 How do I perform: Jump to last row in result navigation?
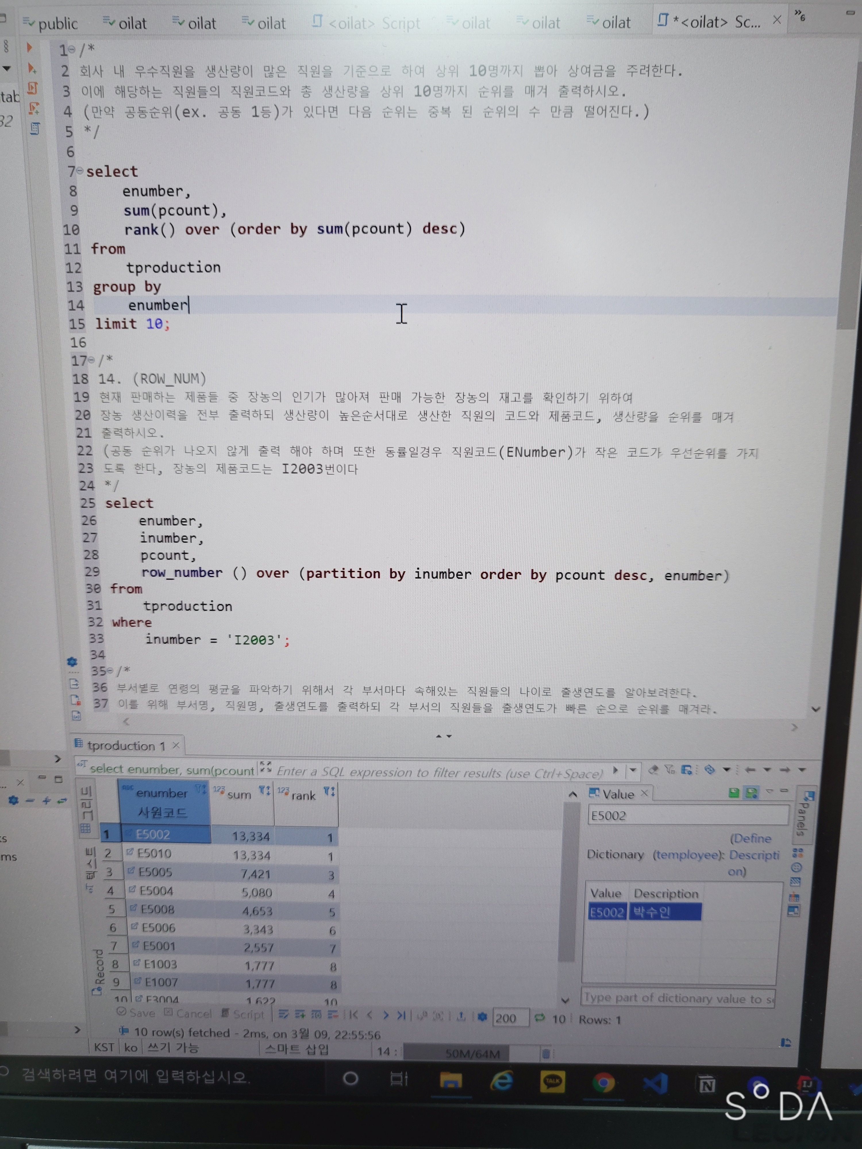(402, 1015)
